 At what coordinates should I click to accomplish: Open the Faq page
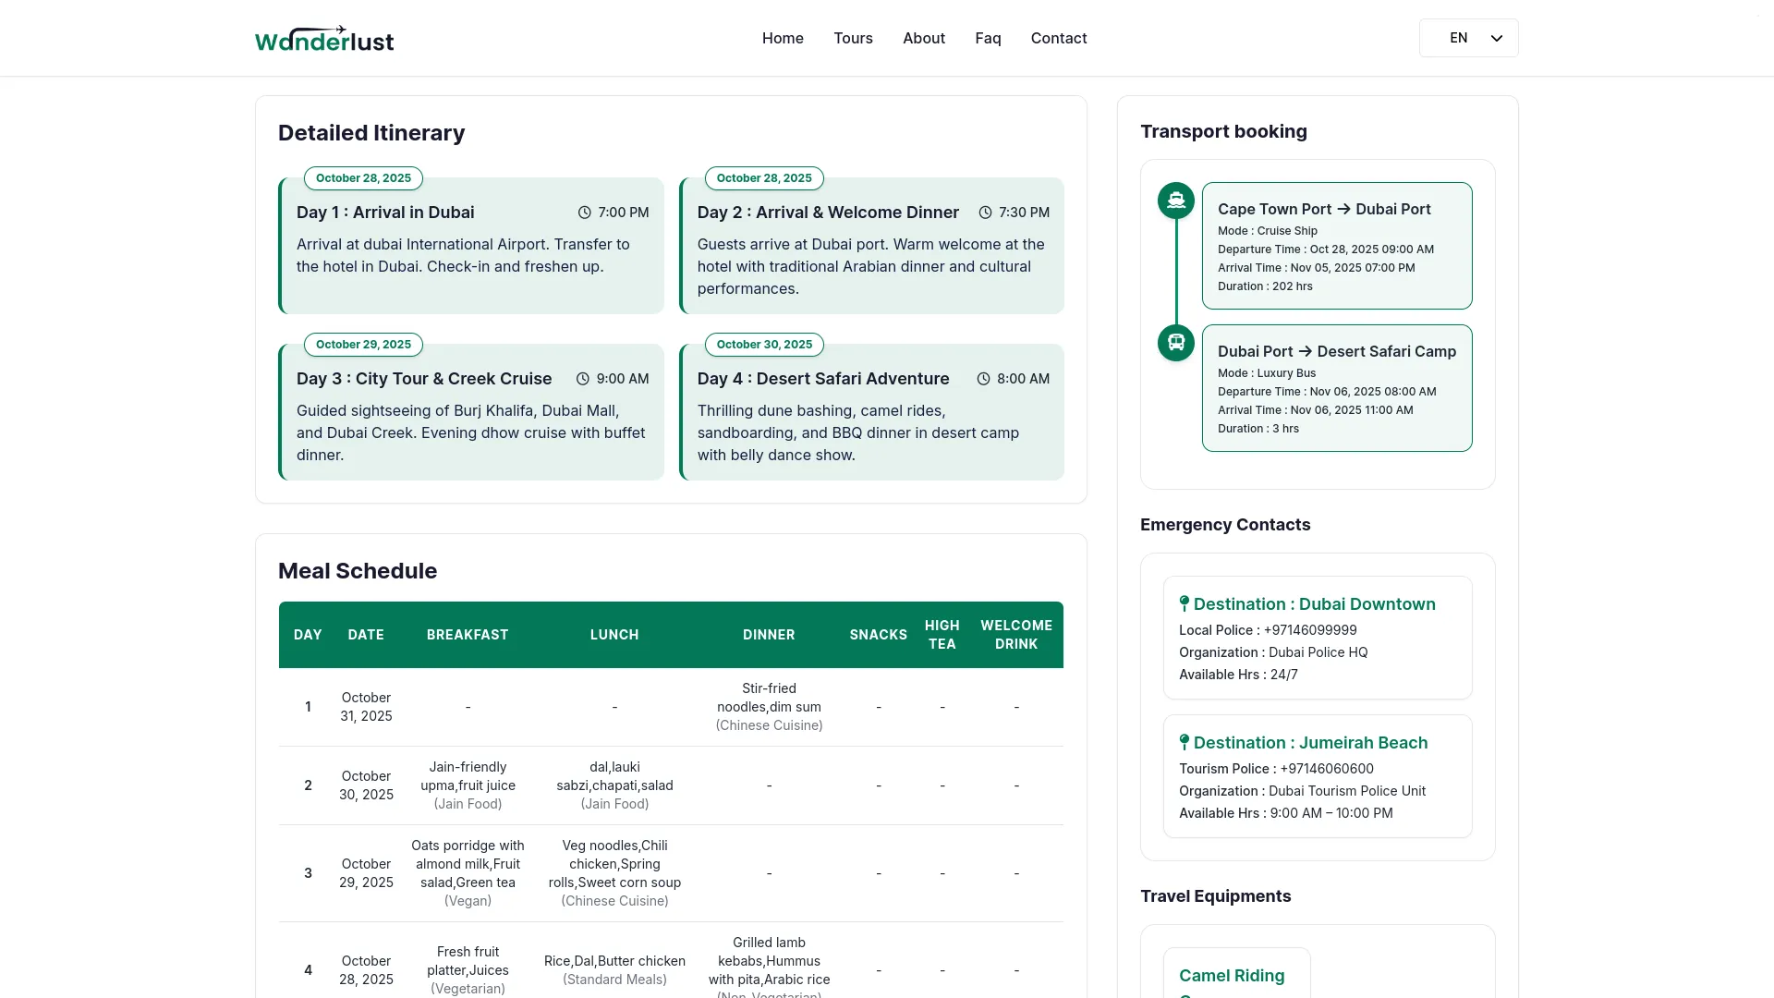tap(988, 38)
